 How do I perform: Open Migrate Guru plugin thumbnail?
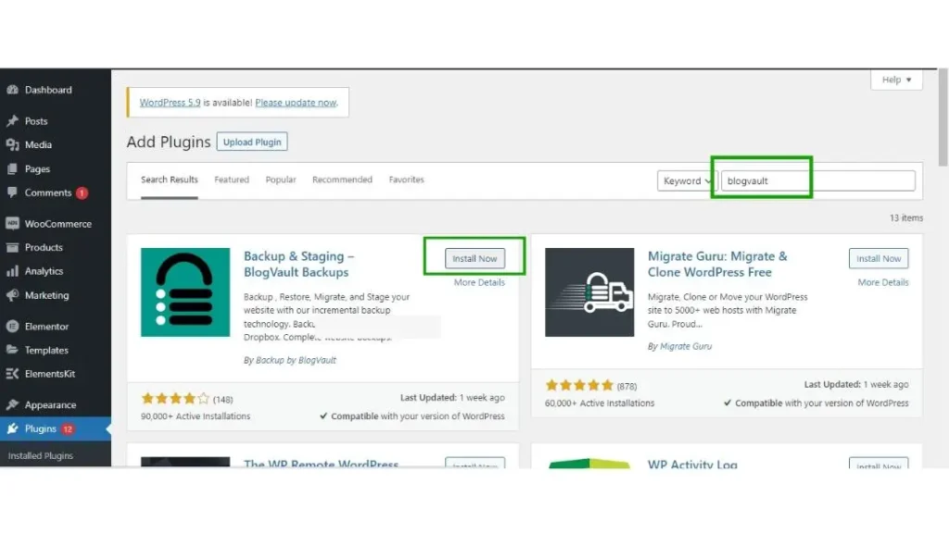tap(589, 291)
